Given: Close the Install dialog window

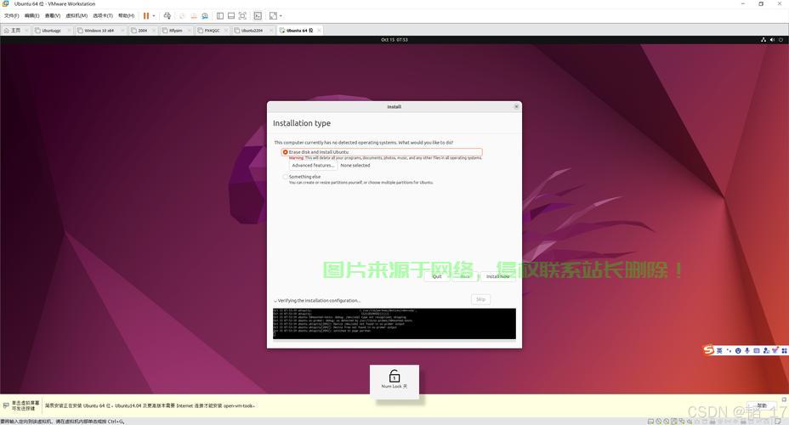Looking at the screenshot, I should [x=516, y=106].
